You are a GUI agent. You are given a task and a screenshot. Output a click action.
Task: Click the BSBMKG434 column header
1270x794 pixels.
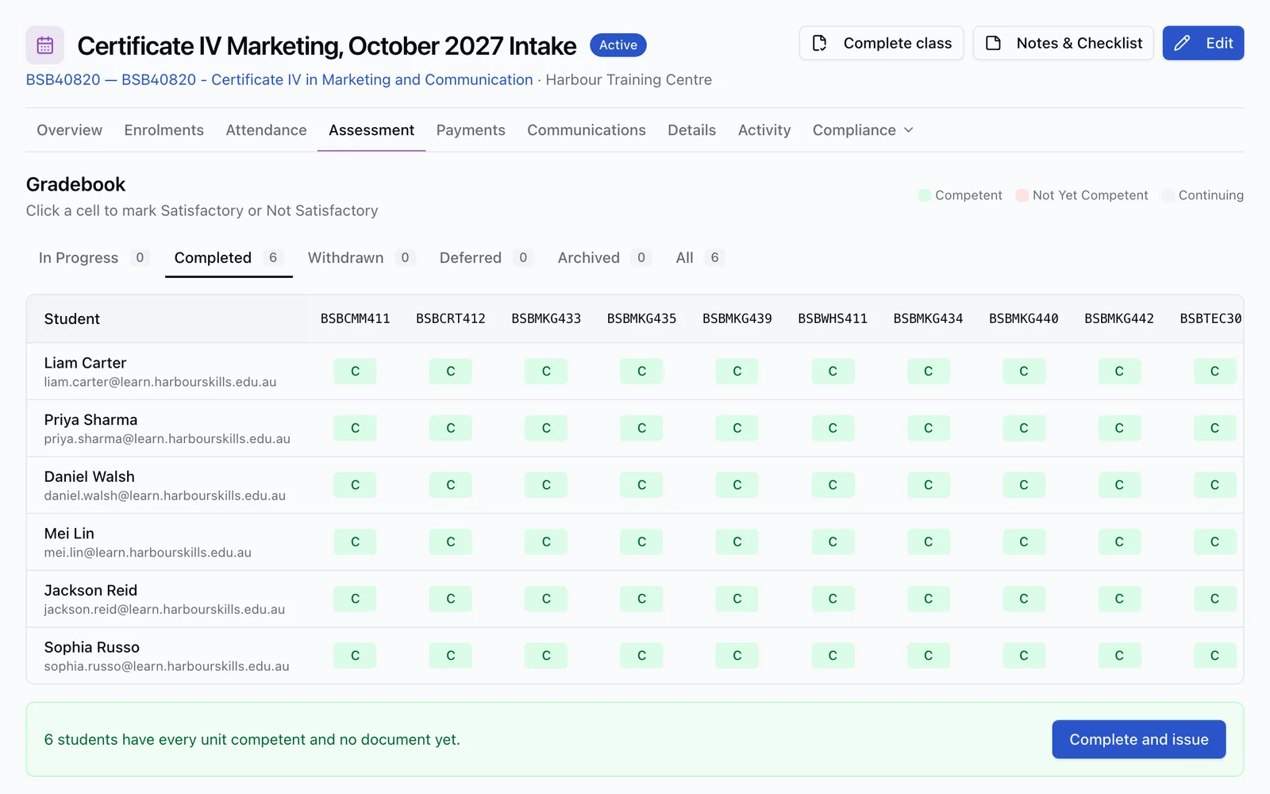tap(928, 318)
